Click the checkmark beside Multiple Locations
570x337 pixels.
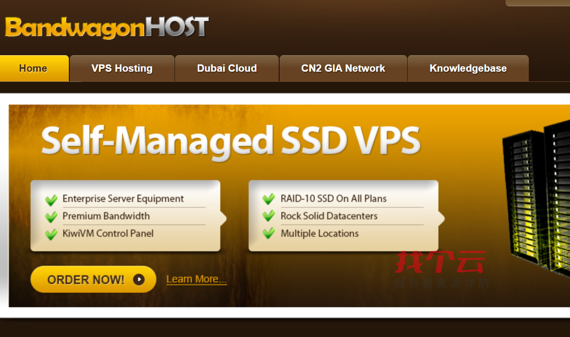click(x=269, y=233)
